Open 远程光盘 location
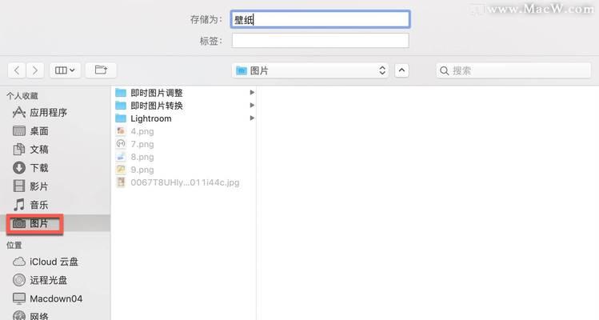Viewport: 599px width, 320px height. tap(55, 280)
